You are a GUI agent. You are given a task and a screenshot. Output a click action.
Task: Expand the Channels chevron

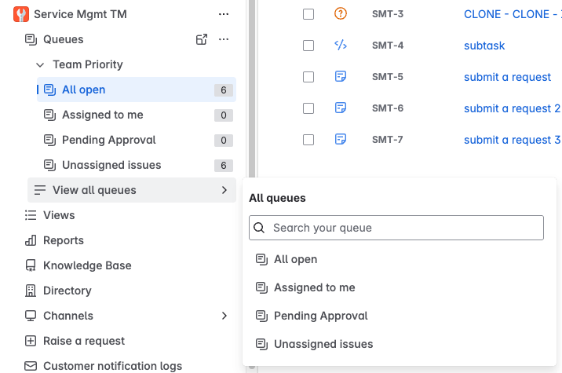pyautogui.click(x=224, y=316)
